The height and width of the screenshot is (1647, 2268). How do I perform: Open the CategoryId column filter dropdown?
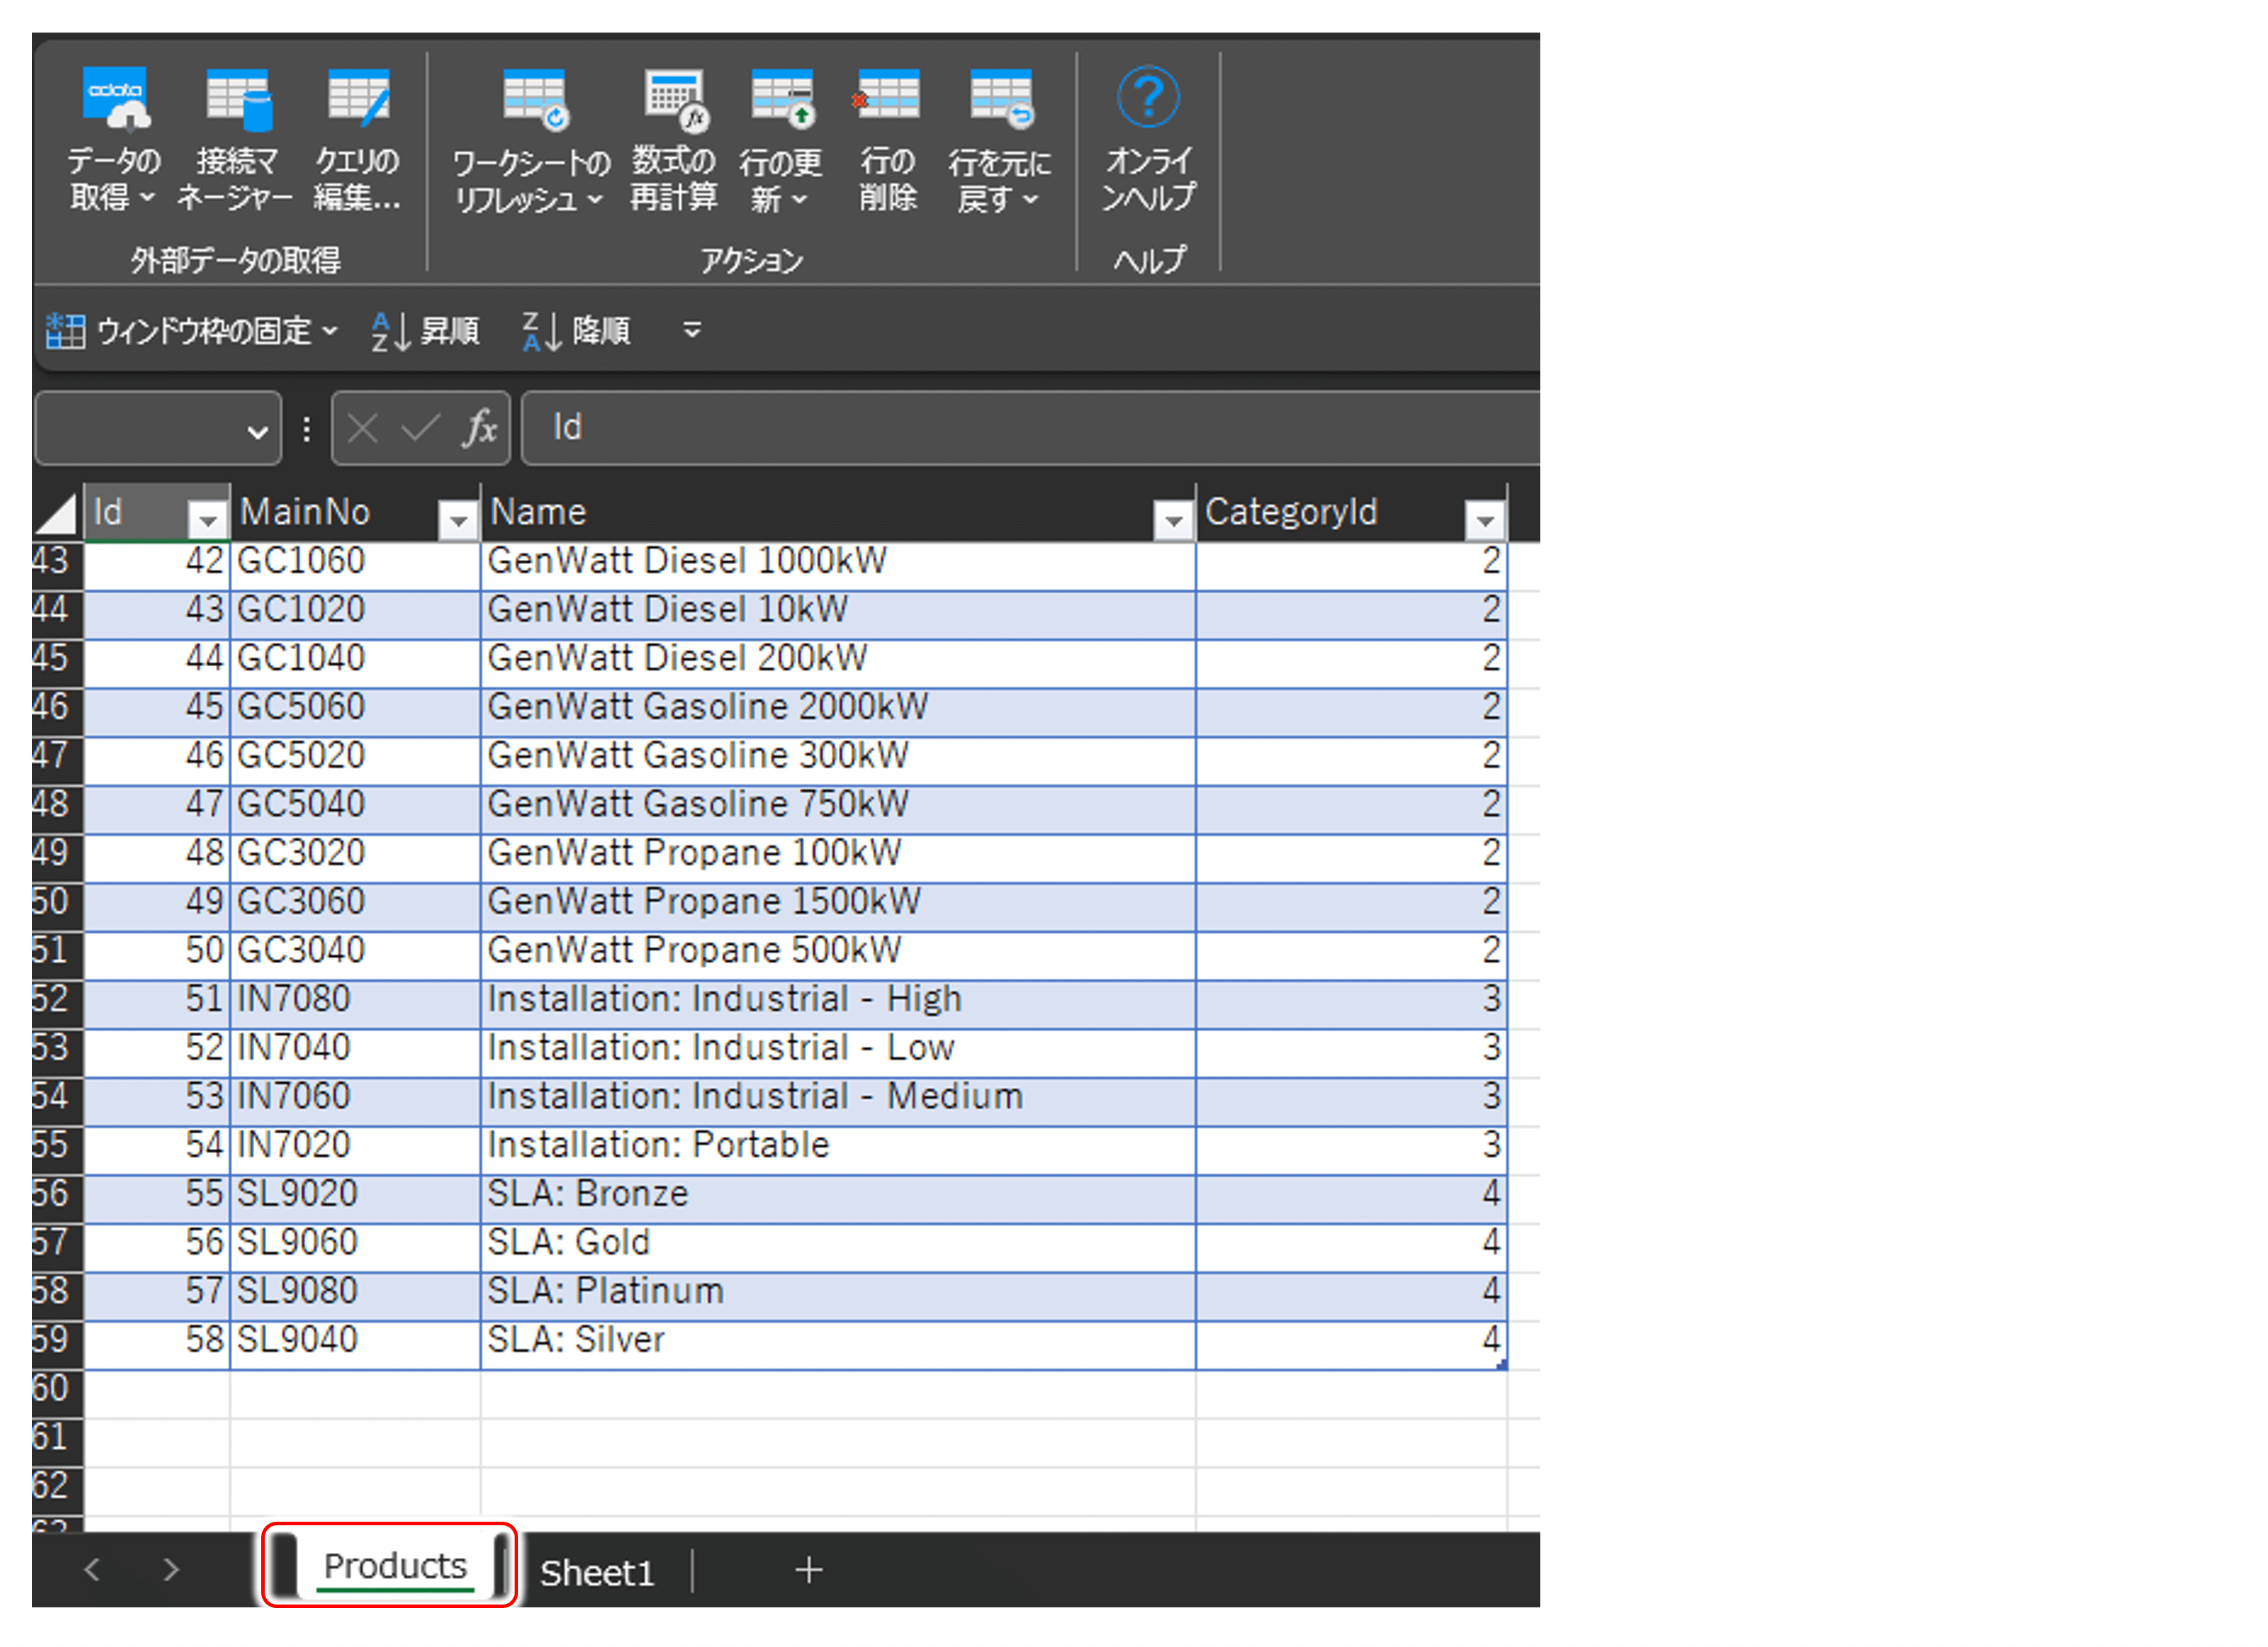pos(1484,520)
